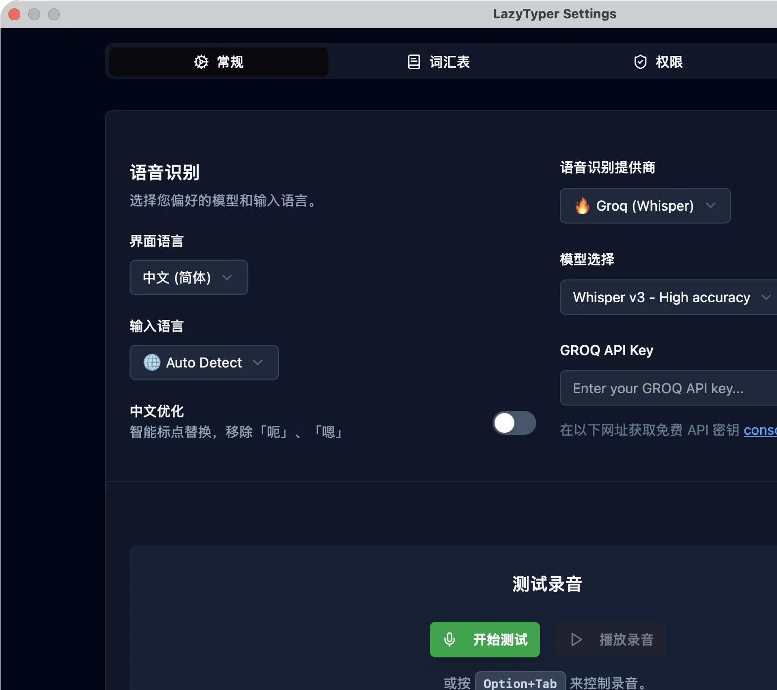
Task: Open the 界面语言 dropdown 中文 (简体)
Action: coord(189,277)
